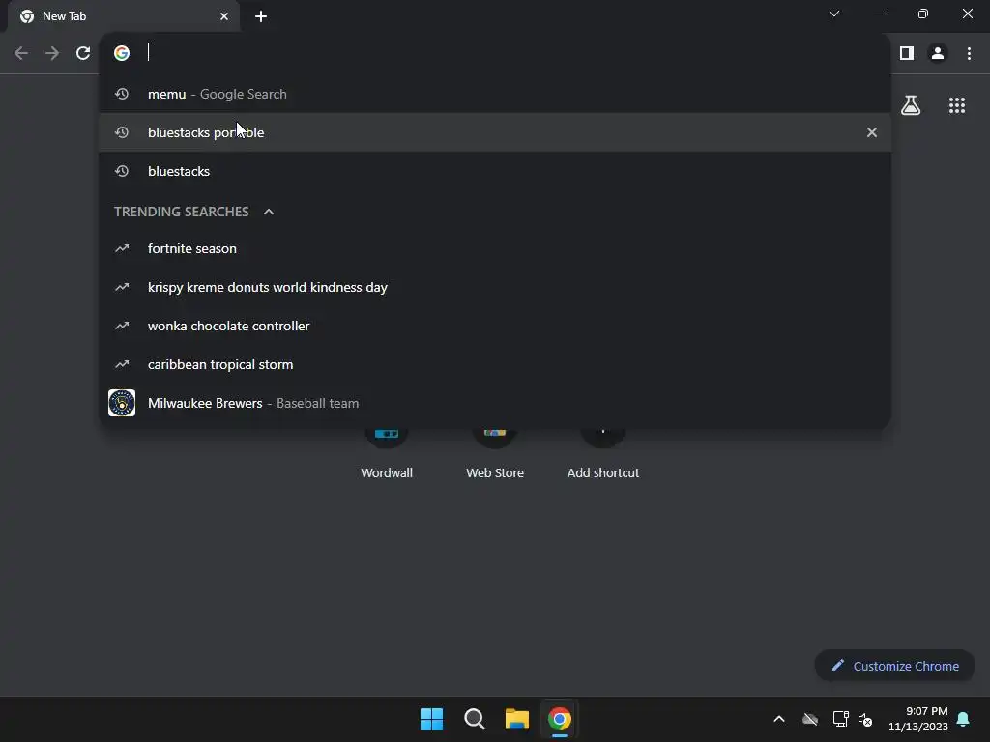Image resolution: width=990 pixels, height=742 pixels.
Task: Show hidden system tray icons
Action: (779, 719)
